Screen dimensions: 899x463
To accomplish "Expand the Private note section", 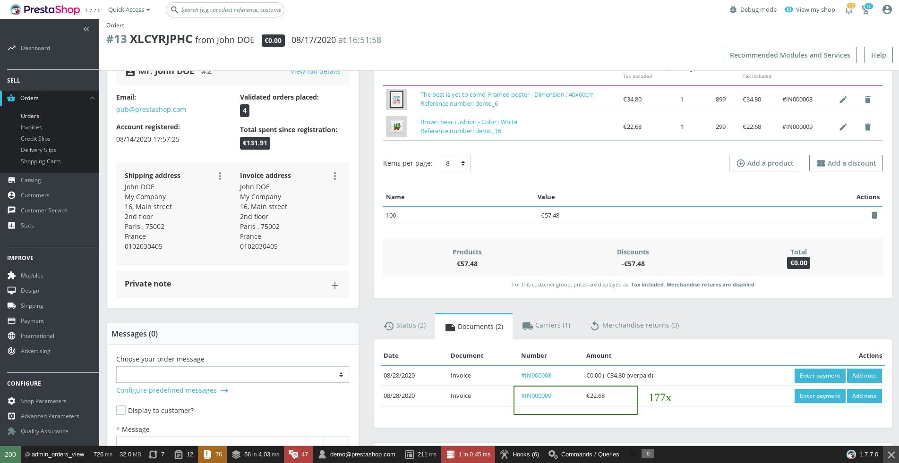I will coord(335,286).
